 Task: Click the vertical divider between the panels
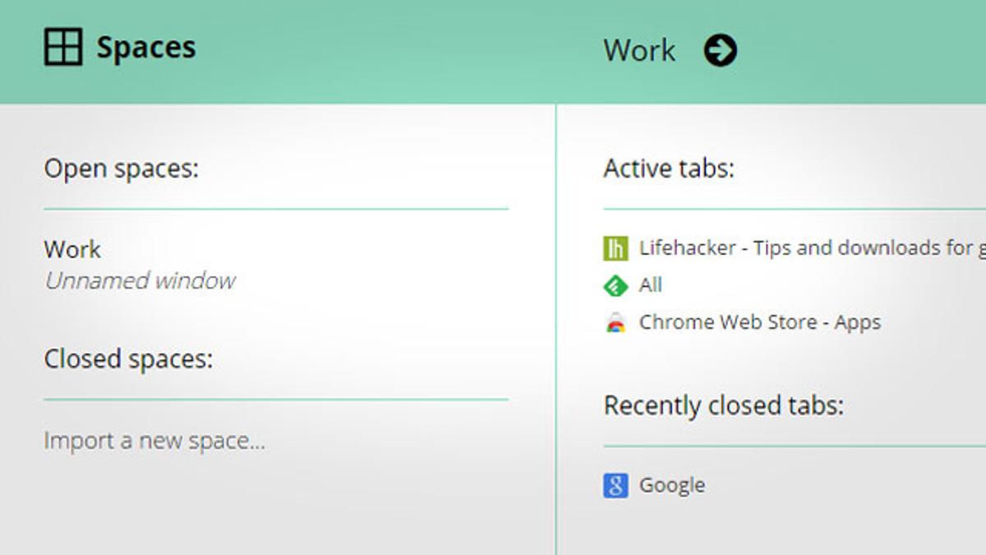pos(556,329)
